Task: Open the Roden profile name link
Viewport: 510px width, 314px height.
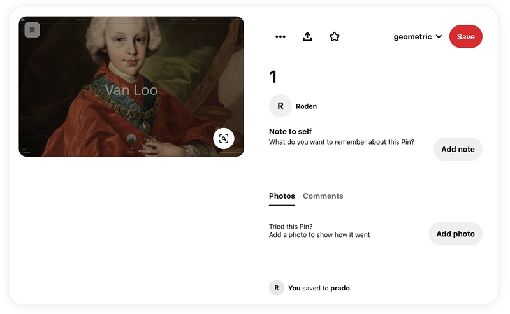Action: 307,106
